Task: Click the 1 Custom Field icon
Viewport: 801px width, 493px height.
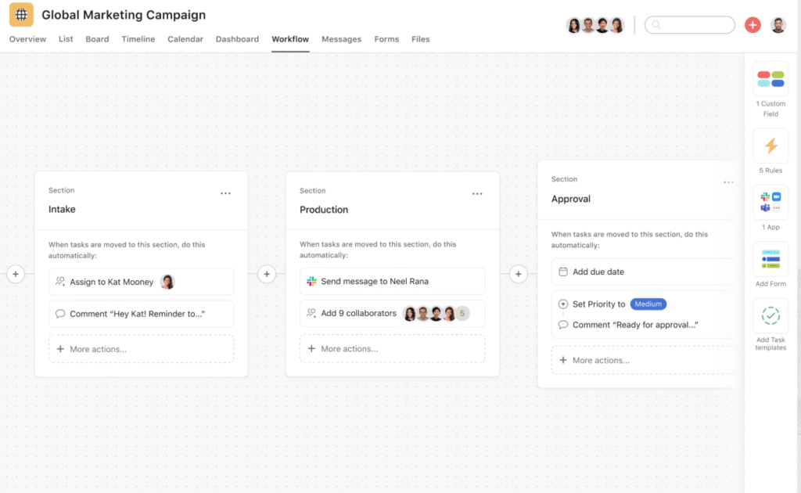Action: click(770, 78)
